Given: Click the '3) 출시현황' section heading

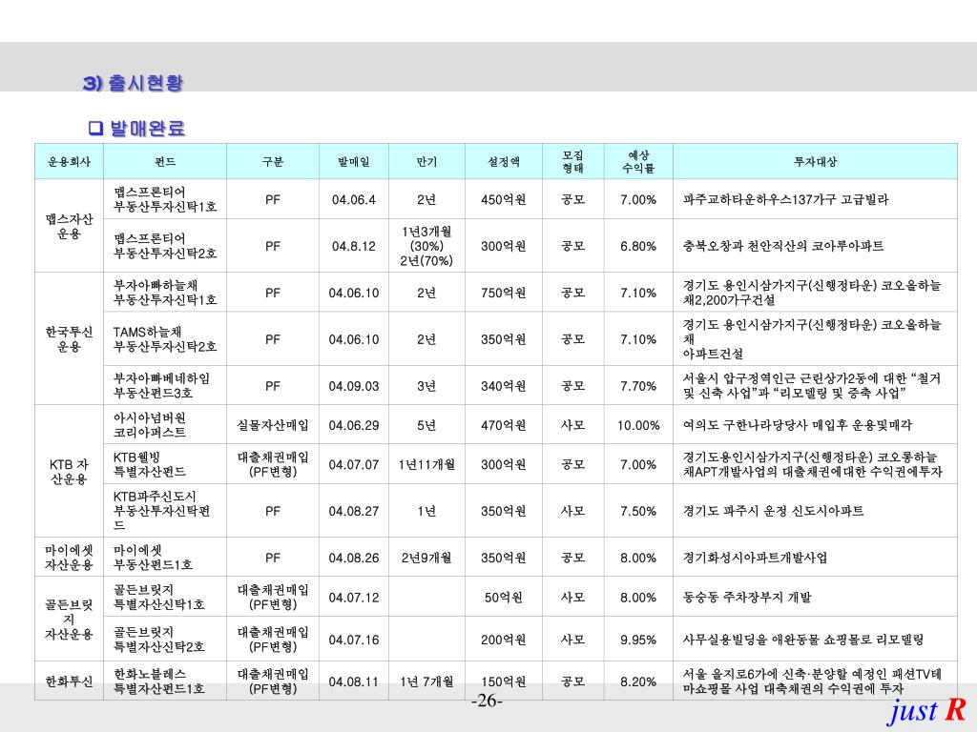Looking at the screenshot, I should point(133,82).
